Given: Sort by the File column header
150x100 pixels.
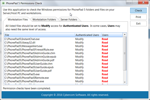Looking at the screenshot, I should [x=39, y=35].
